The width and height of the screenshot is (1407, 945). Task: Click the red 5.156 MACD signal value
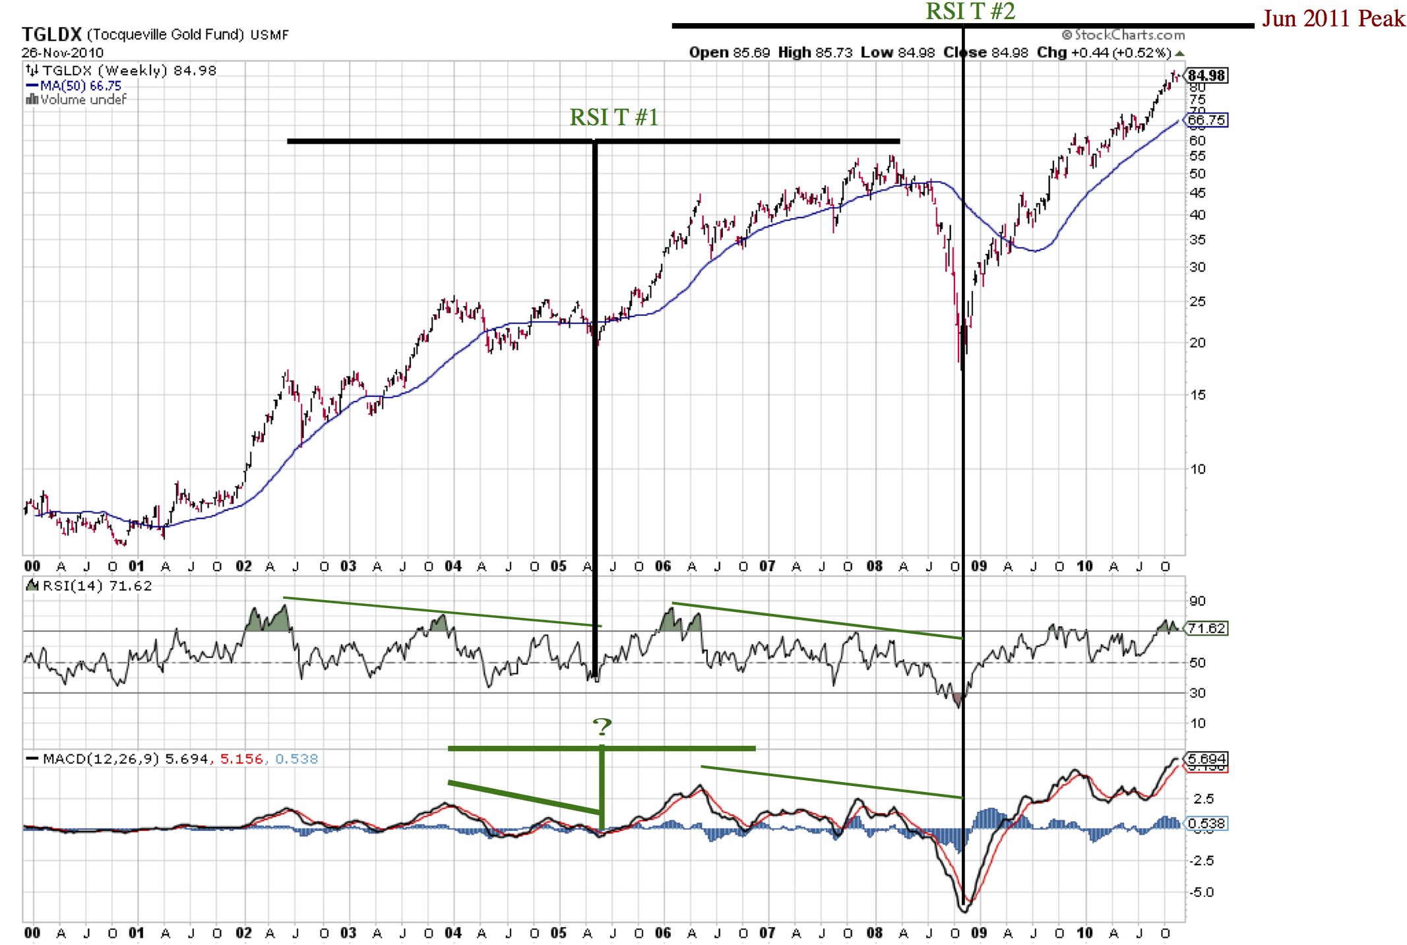coord(241,759)
